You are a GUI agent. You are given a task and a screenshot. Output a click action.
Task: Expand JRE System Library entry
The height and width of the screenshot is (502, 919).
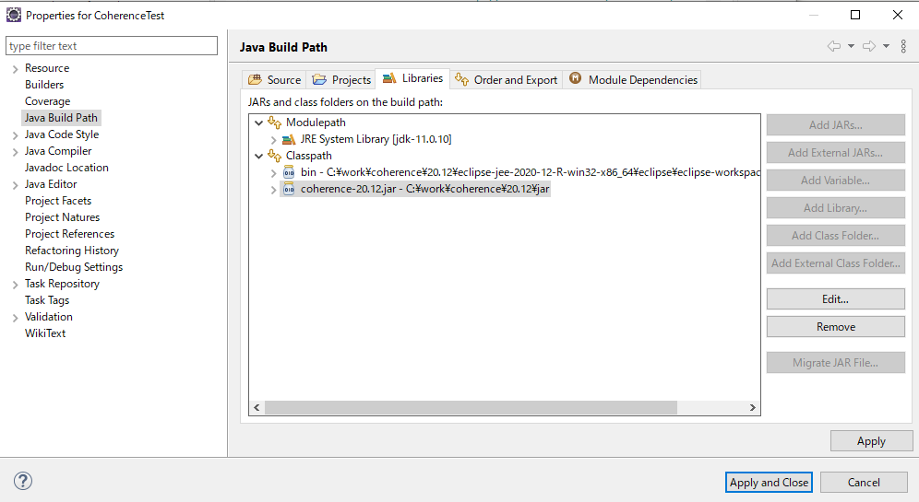(273, 140)
